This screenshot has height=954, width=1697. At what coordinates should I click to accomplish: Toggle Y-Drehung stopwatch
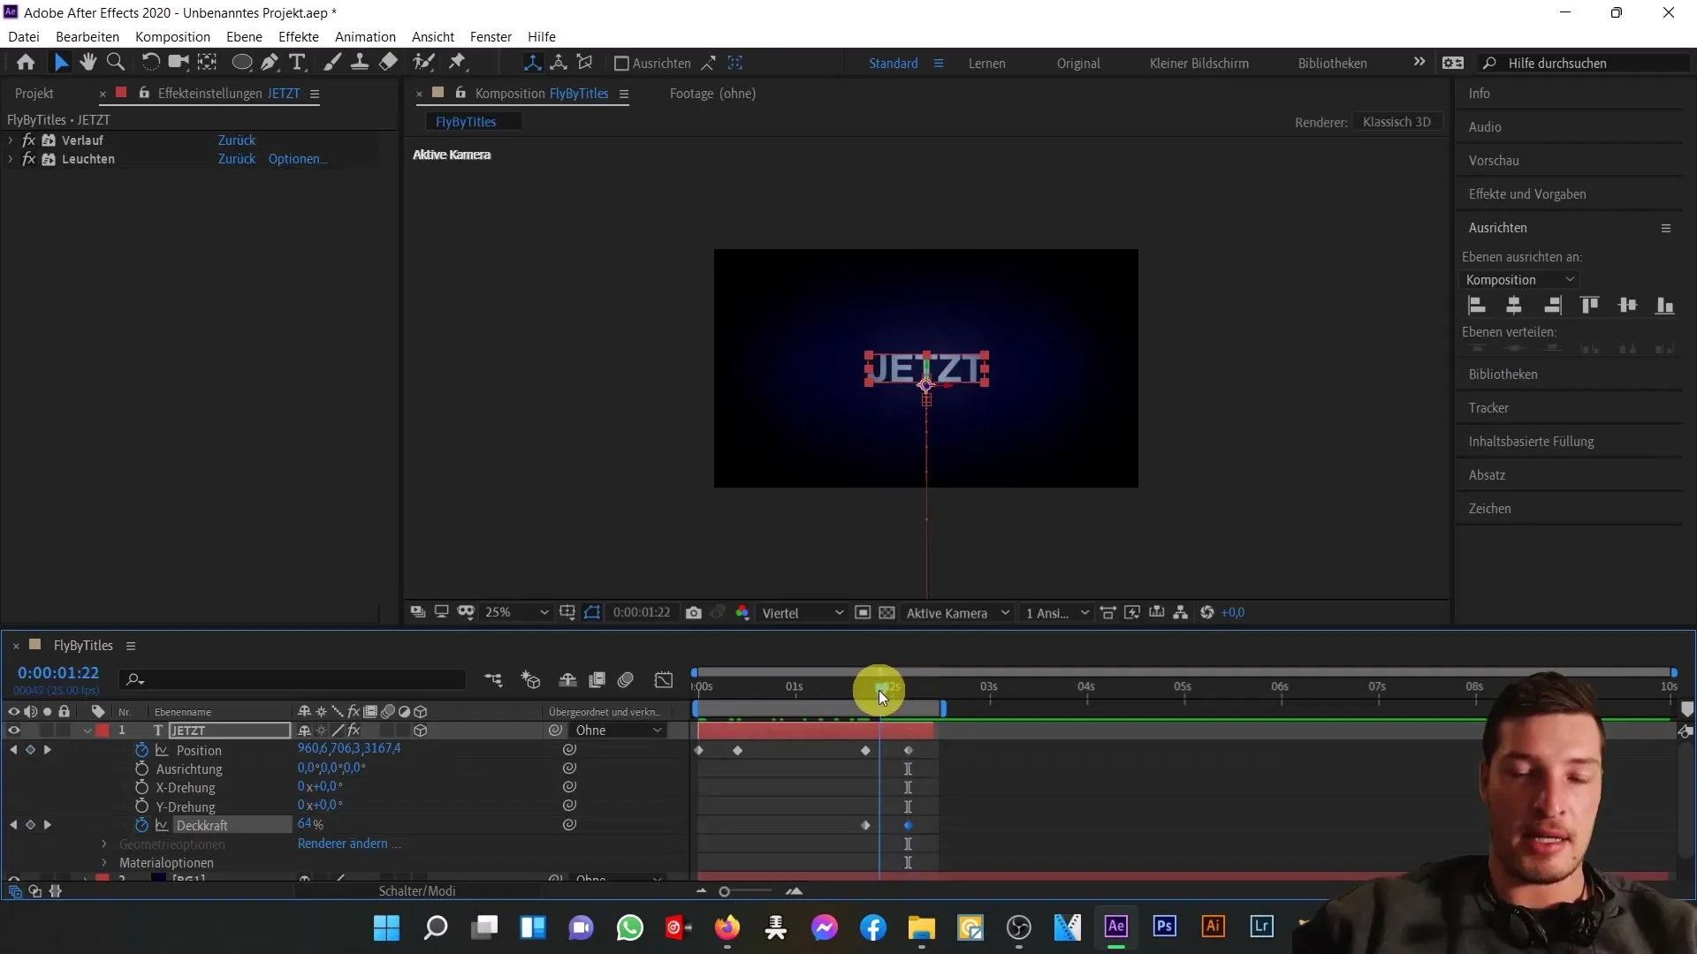point(141,806)
